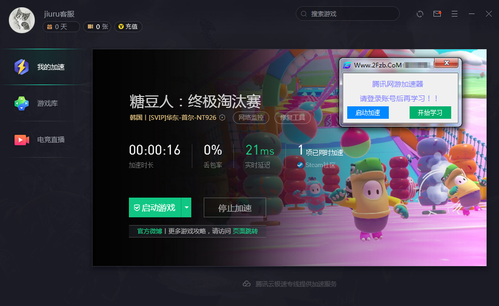Image resolution: width=499 pixels, height=306 pixels.
Task: Click the gamepad 游戏库 icon
Action: tap(22, 104)
